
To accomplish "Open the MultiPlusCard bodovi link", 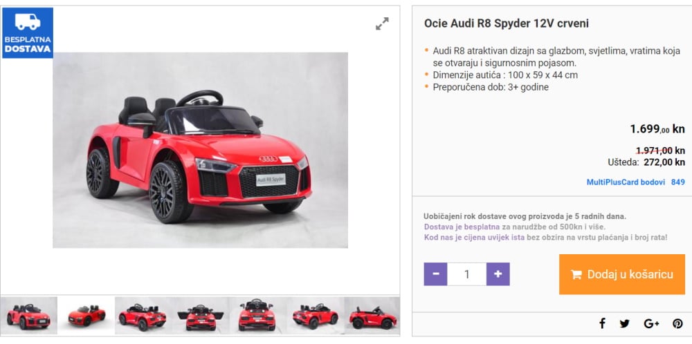I will coord(626,182).
